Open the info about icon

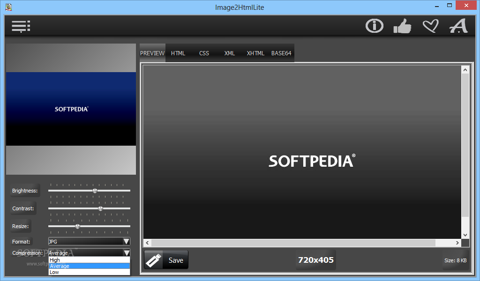pyautogui.click(x=375, y=26)
